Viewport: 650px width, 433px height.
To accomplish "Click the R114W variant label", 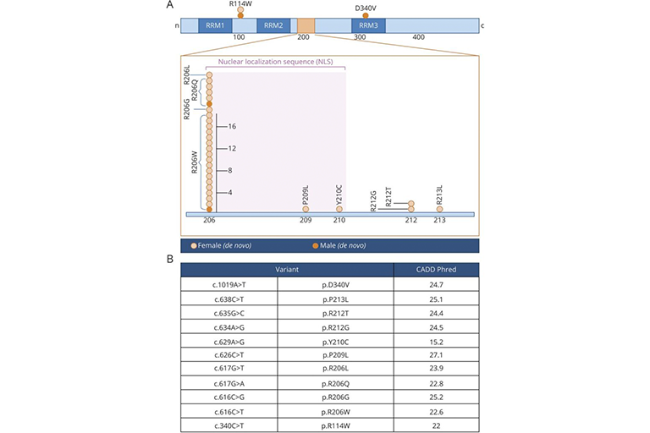I will coord(240,3).
